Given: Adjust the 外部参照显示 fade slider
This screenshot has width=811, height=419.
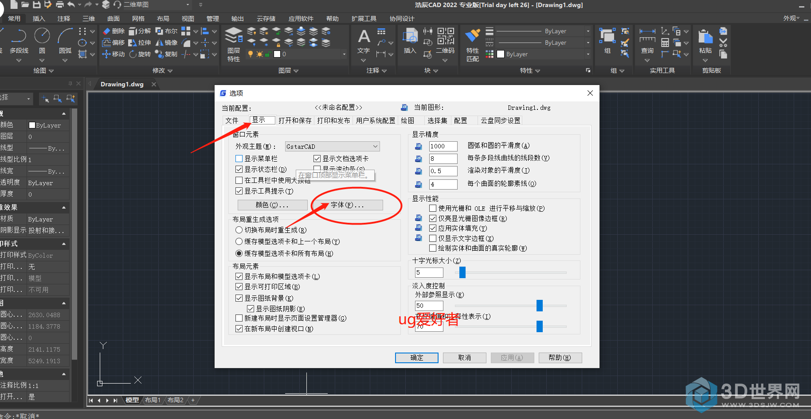Looking at the screenshot, I should pos(540,306).
